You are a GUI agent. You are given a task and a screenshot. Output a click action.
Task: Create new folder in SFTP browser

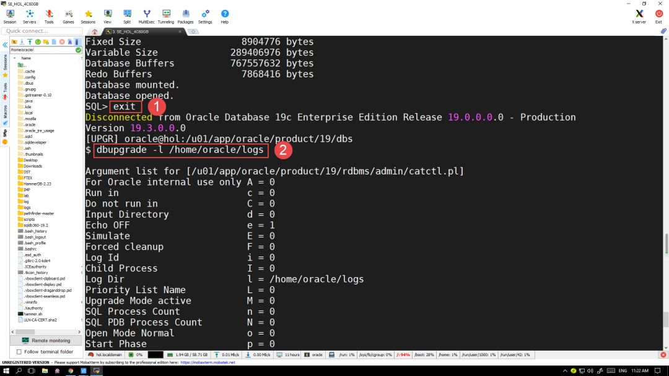[x=46, y=41]
